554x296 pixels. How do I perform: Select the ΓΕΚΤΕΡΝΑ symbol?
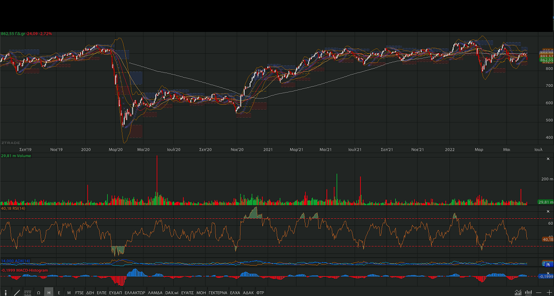[218, 292]
